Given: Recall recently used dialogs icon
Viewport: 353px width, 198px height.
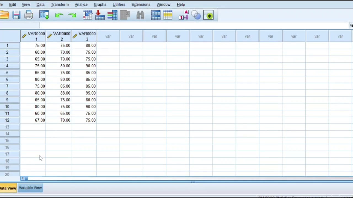Looking at the screenshot, I should pyautogui.click(x=44, y=15).
